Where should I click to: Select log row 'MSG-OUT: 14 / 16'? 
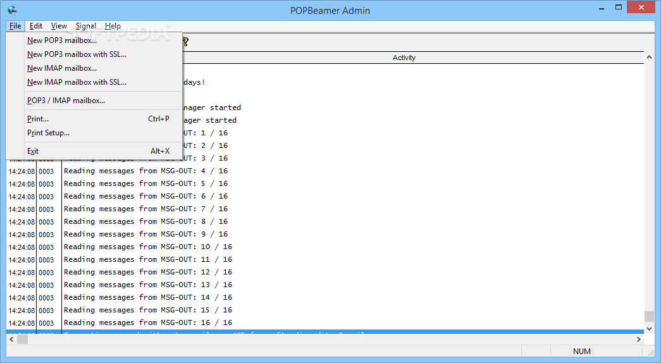coord(325,298)
